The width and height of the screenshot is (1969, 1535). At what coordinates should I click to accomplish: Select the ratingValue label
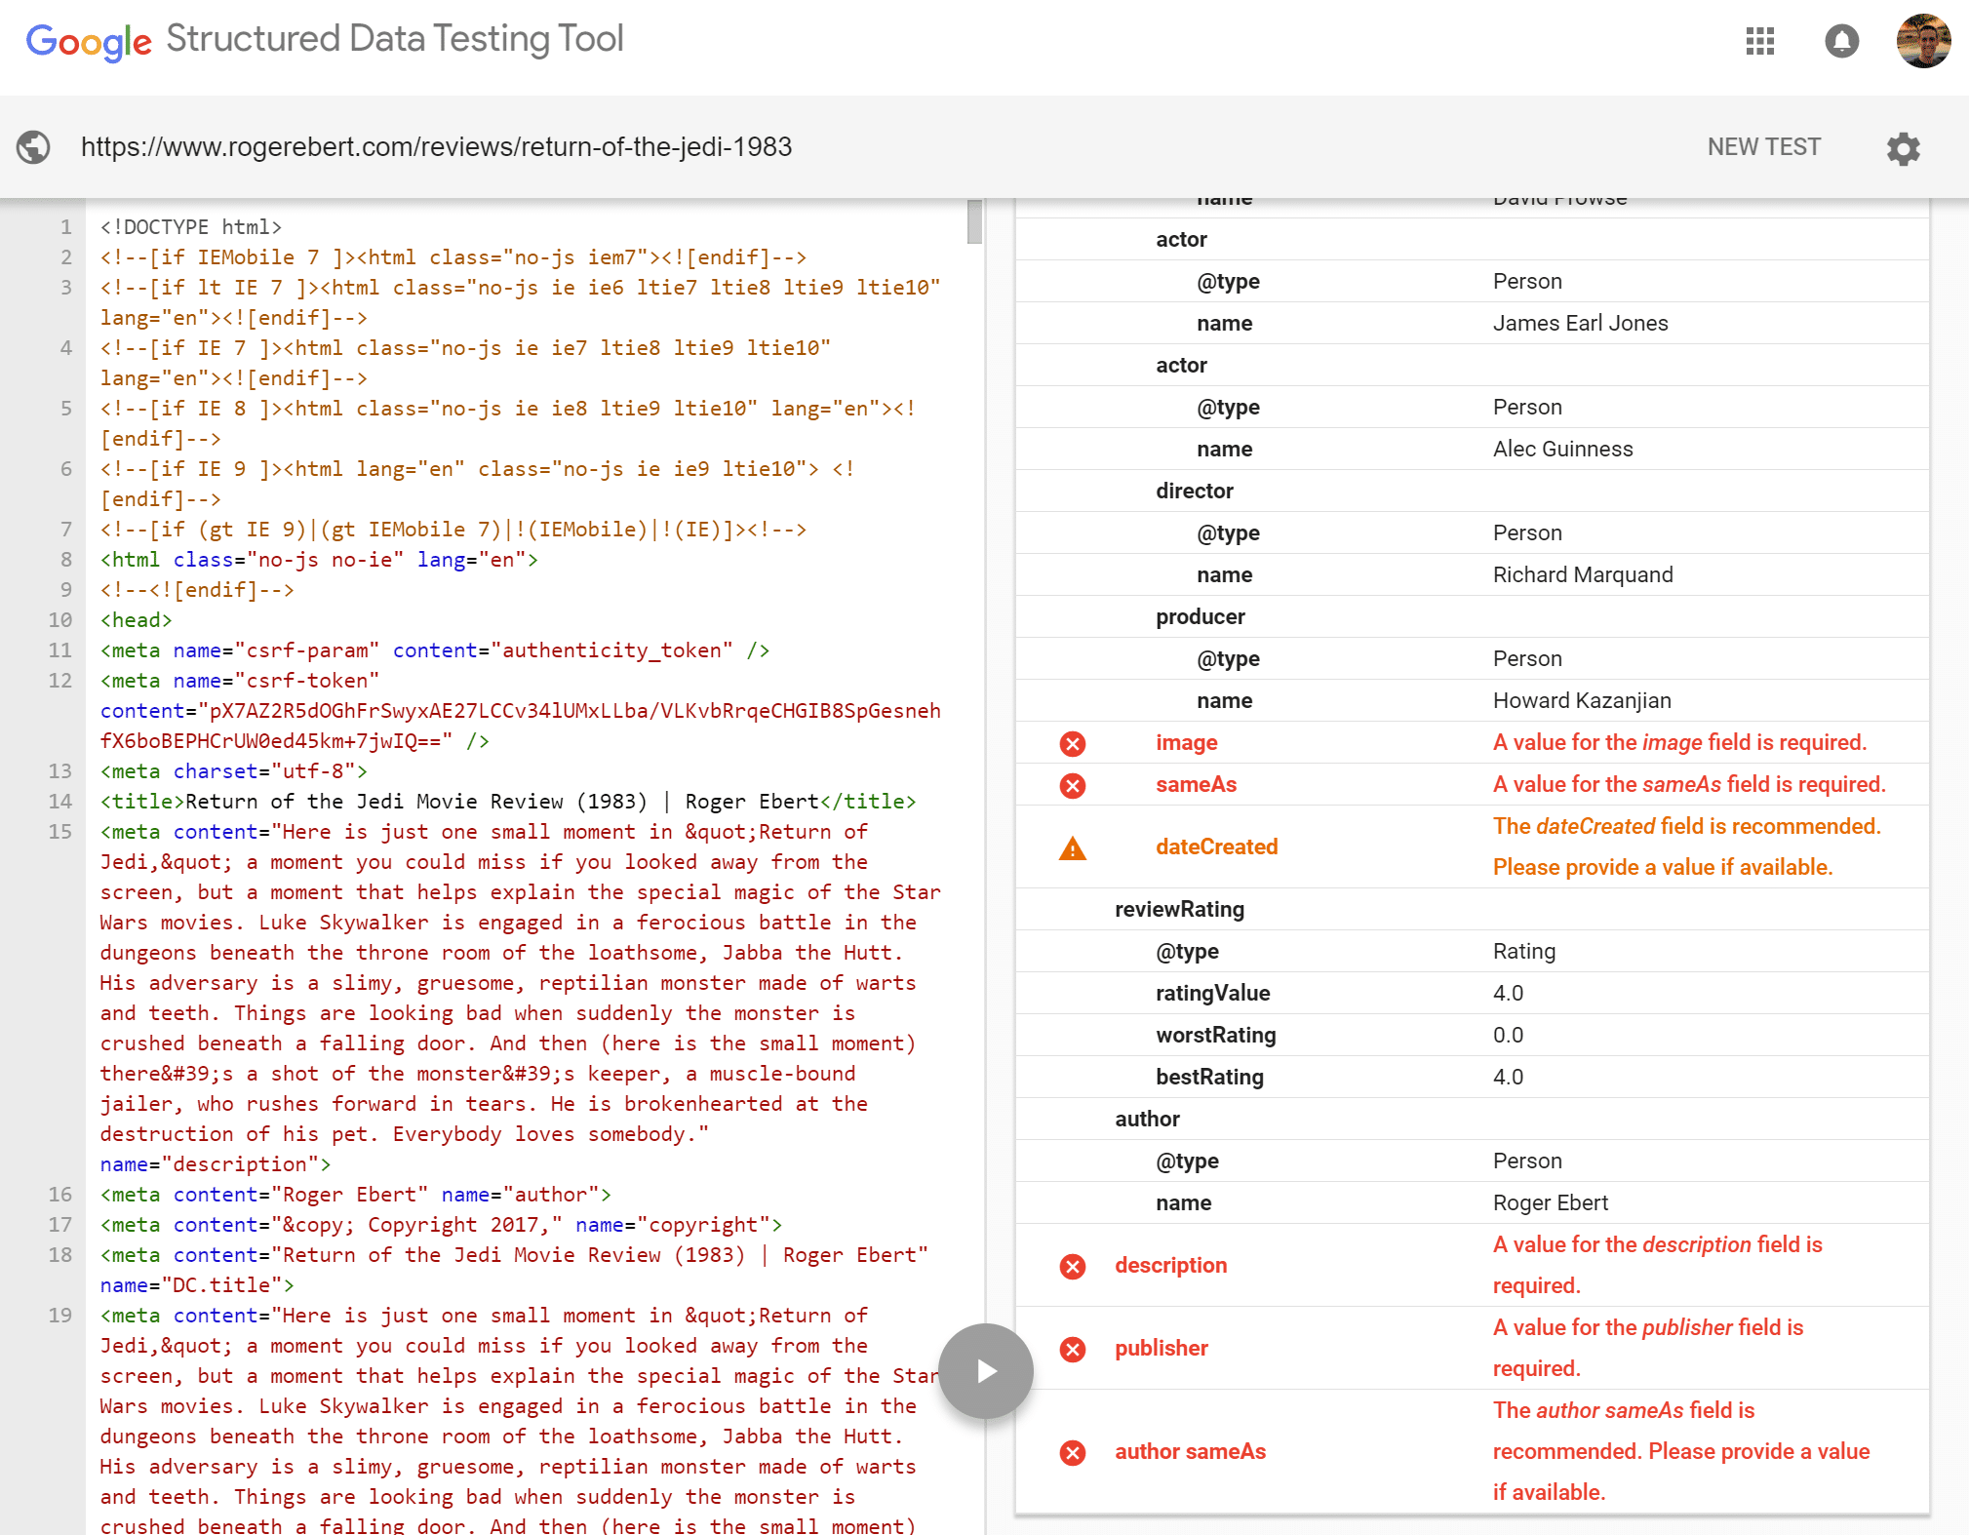click(x=1212, y=994)
